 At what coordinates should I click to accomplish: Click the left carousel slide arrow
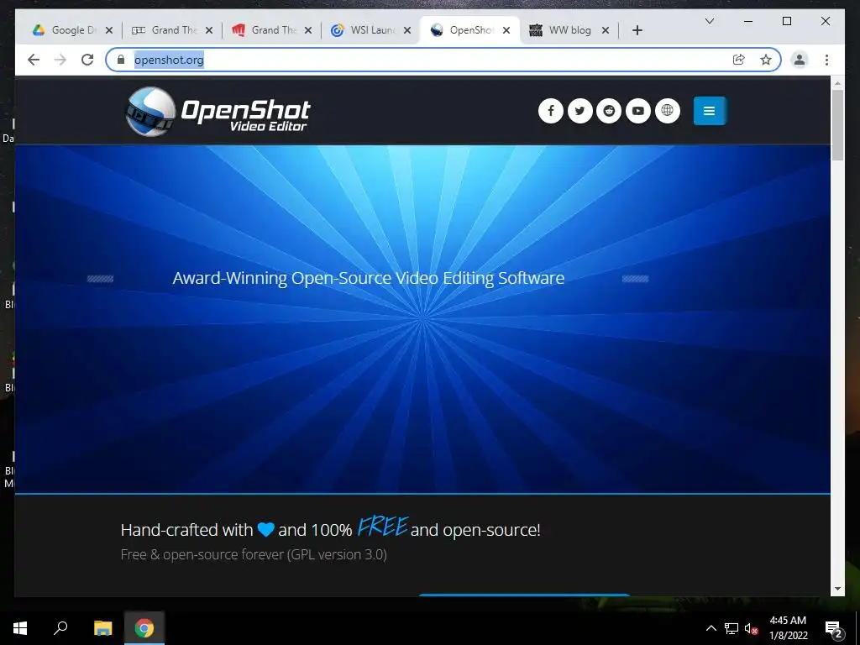coord(101,279)
